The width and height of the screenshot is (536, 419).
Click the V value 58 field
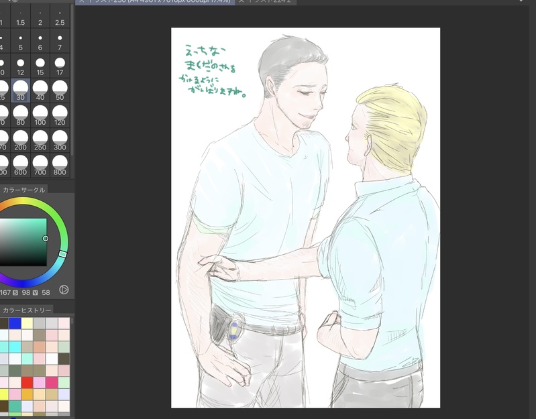click(x=46, y=293)
